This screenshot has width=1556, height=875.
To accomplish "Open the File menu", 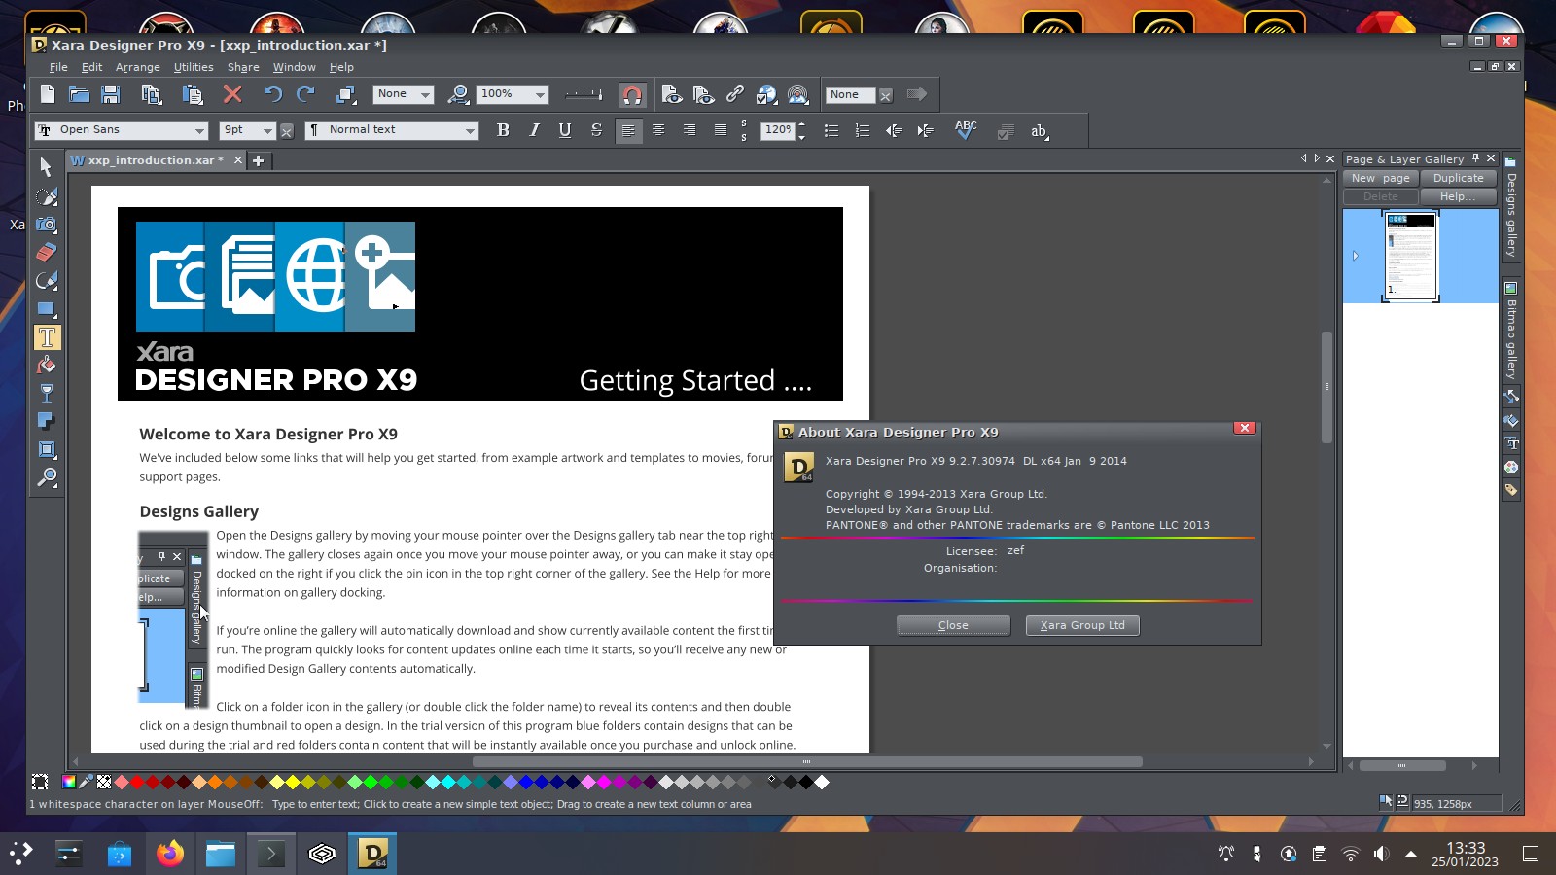I will [58, 67].
